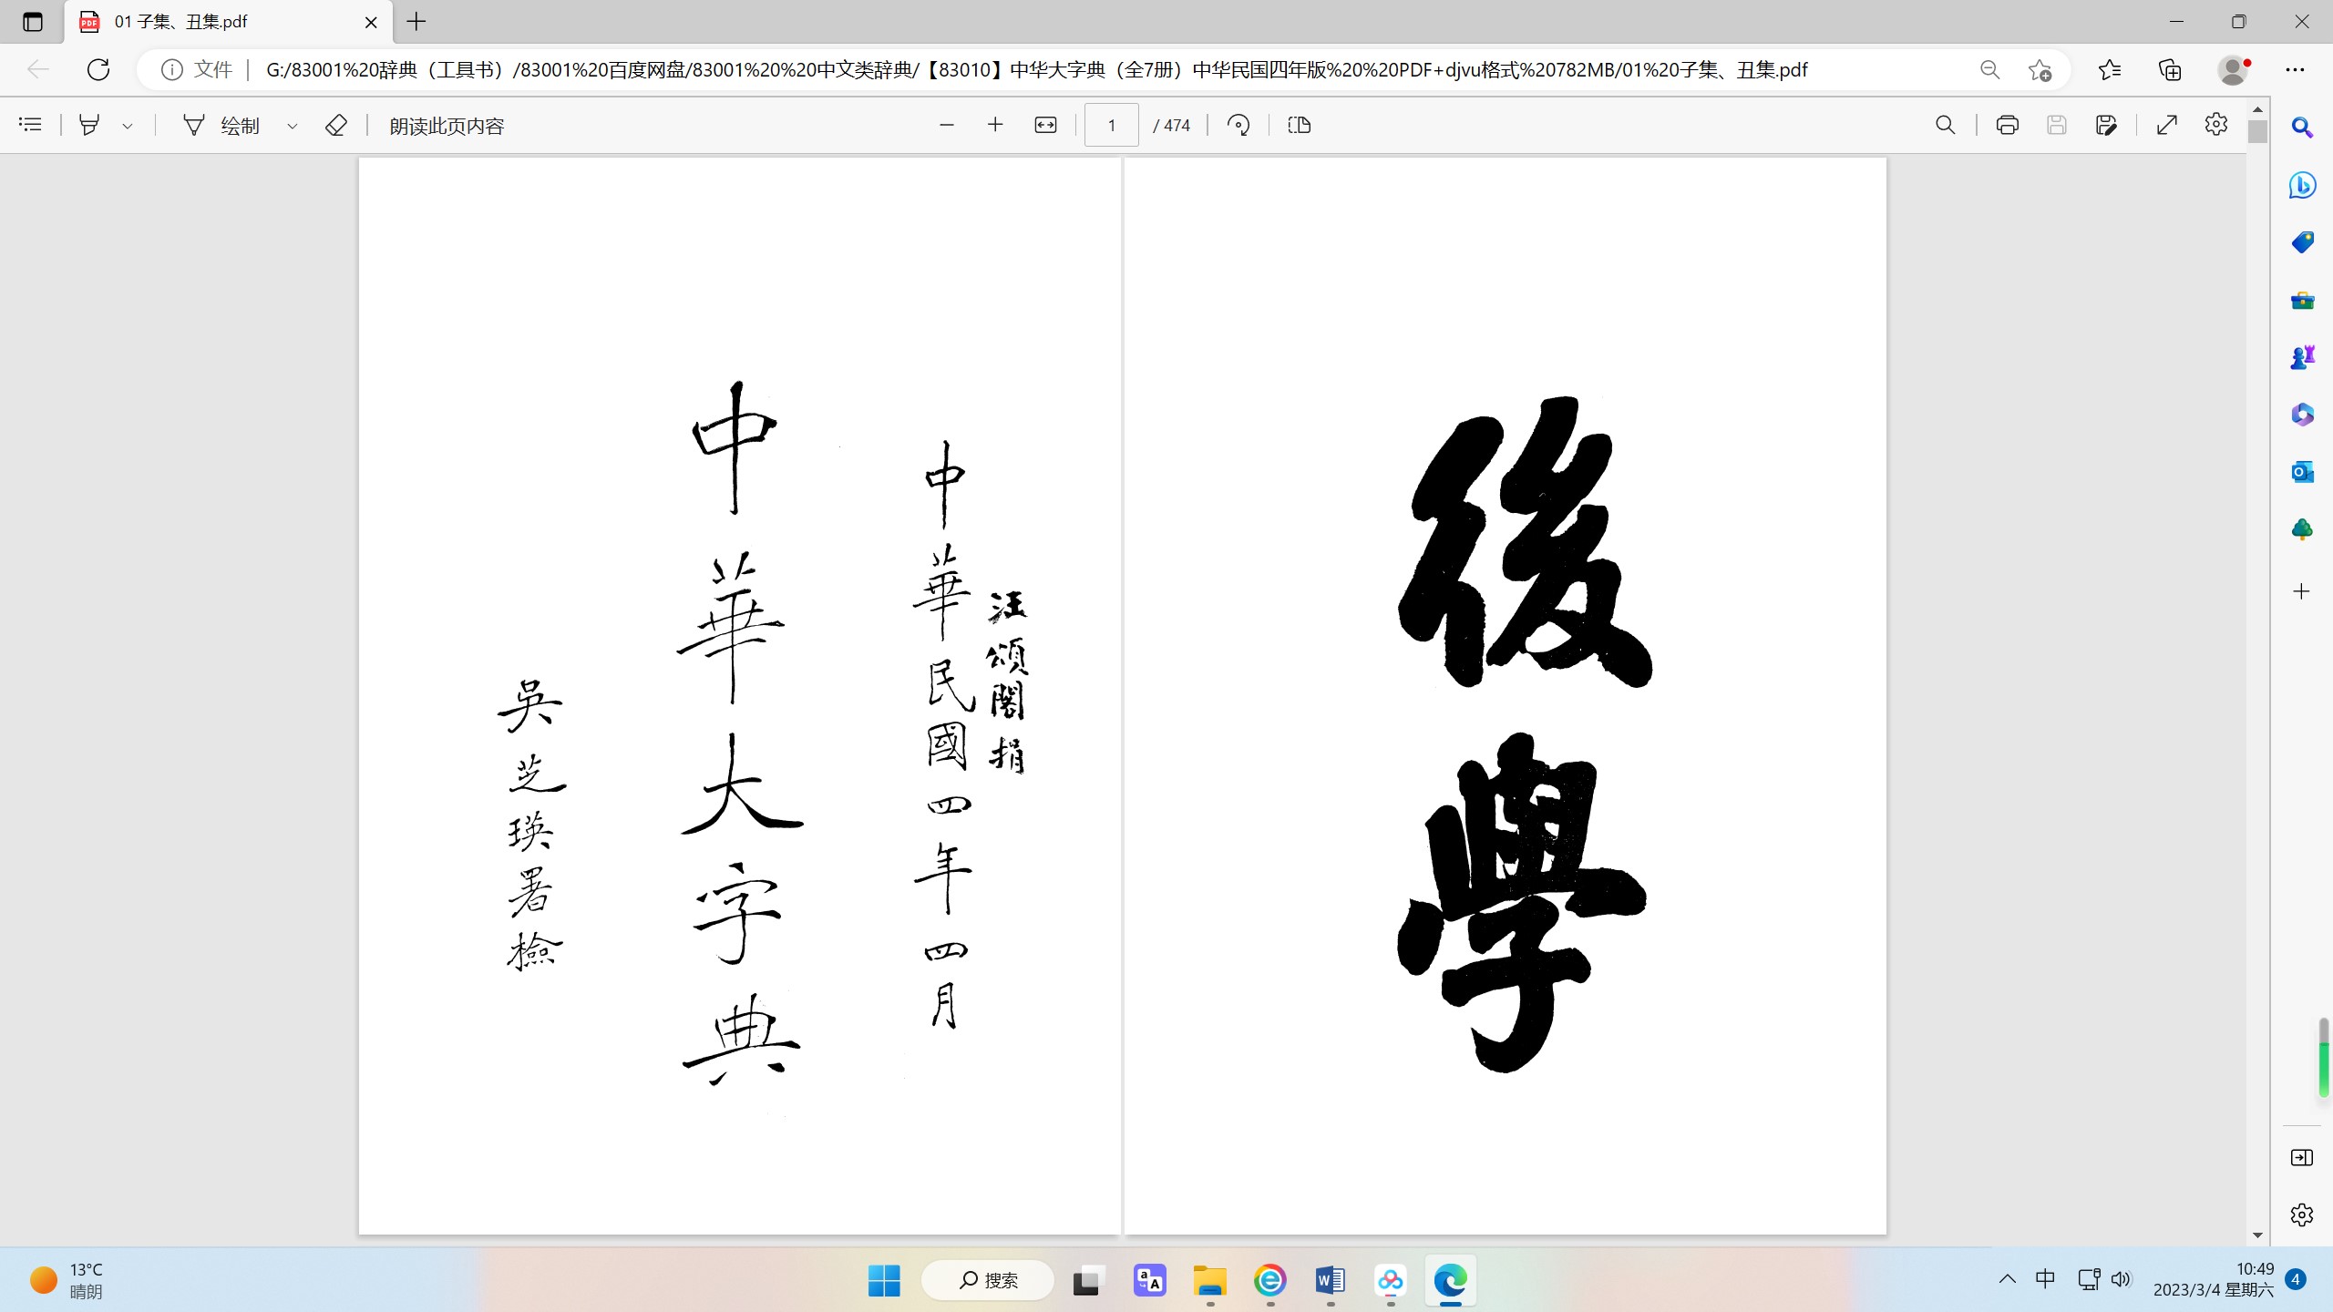The height and width of the screenshot is (1312, 2333).
Task: Zoom out with the minus button
Action: [x=947, y=125]
